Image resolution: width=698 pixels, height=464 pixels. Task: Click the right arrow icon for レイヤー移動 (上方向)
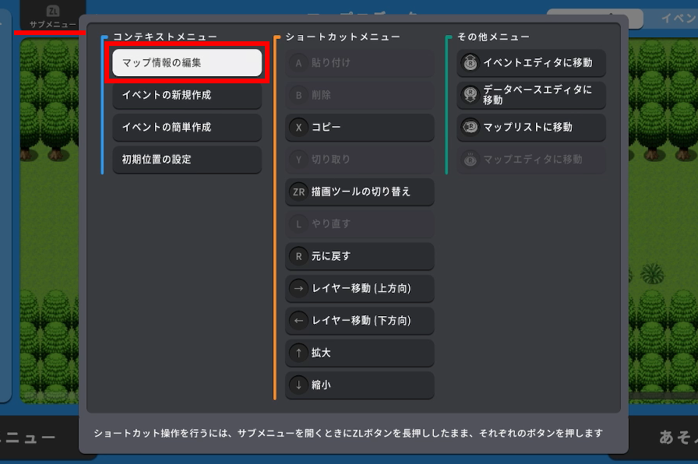[298, 289]
